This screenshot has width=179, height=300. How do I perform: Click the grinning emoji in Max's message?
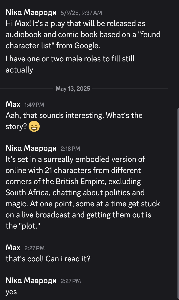tap(34, 127)
